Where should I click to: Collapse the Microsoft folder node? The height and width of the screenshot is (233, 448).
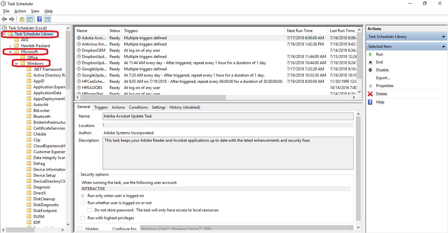[x=10, y=52]
